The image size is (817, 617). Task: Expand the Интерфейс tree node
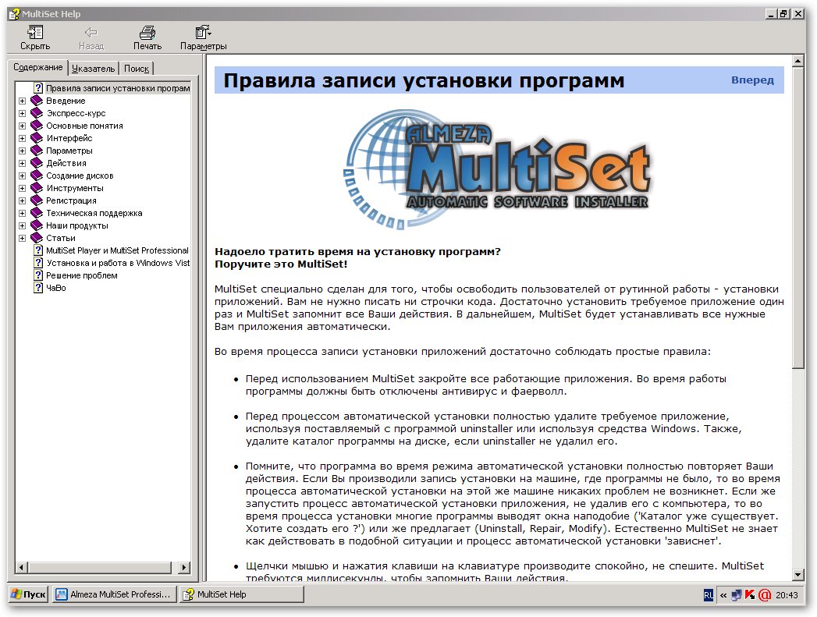pyautogui.click(x=22, y=138)
